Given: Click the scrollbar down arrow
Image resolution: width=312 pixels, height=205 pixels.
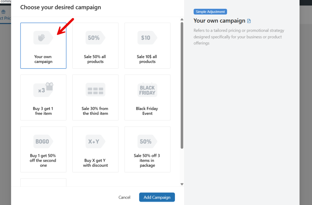Looking at the screenshot, I should 182,184.
